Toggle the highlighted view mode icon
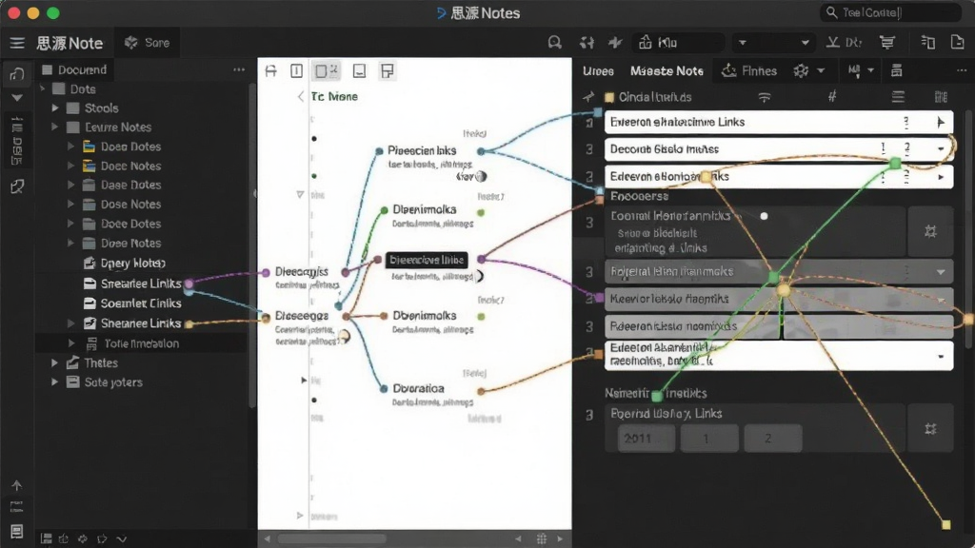975x548 pixels. pos(326,70)
